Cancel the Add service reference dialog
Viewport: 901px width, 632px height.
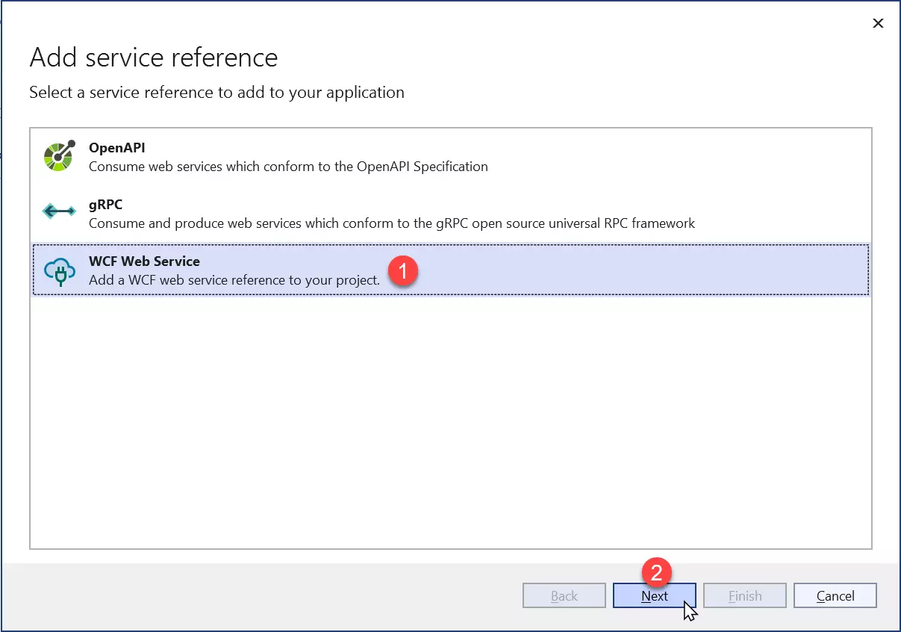835,595
